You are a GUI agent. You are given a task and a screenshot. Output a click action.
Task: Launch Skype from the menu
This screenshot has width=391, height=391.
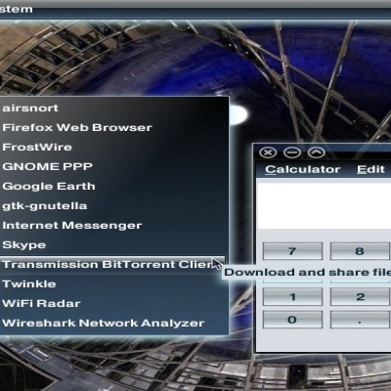113,244
